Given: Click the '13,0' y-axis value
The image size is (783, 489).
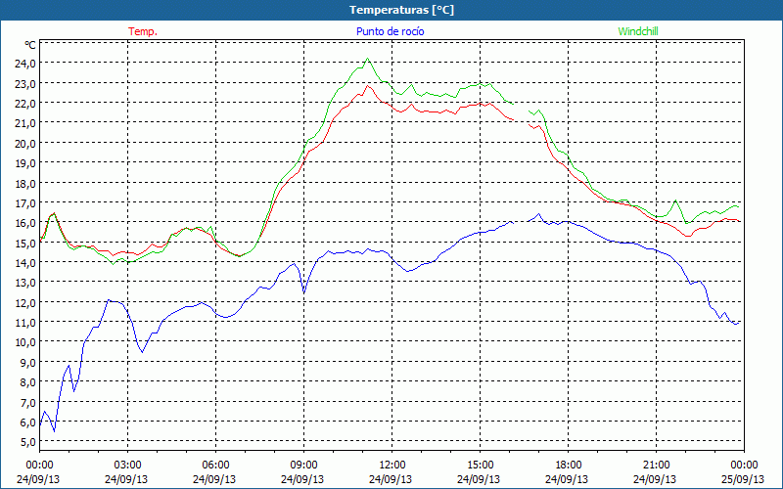Looking at the screenshot, I should click(x=26, y=283).
